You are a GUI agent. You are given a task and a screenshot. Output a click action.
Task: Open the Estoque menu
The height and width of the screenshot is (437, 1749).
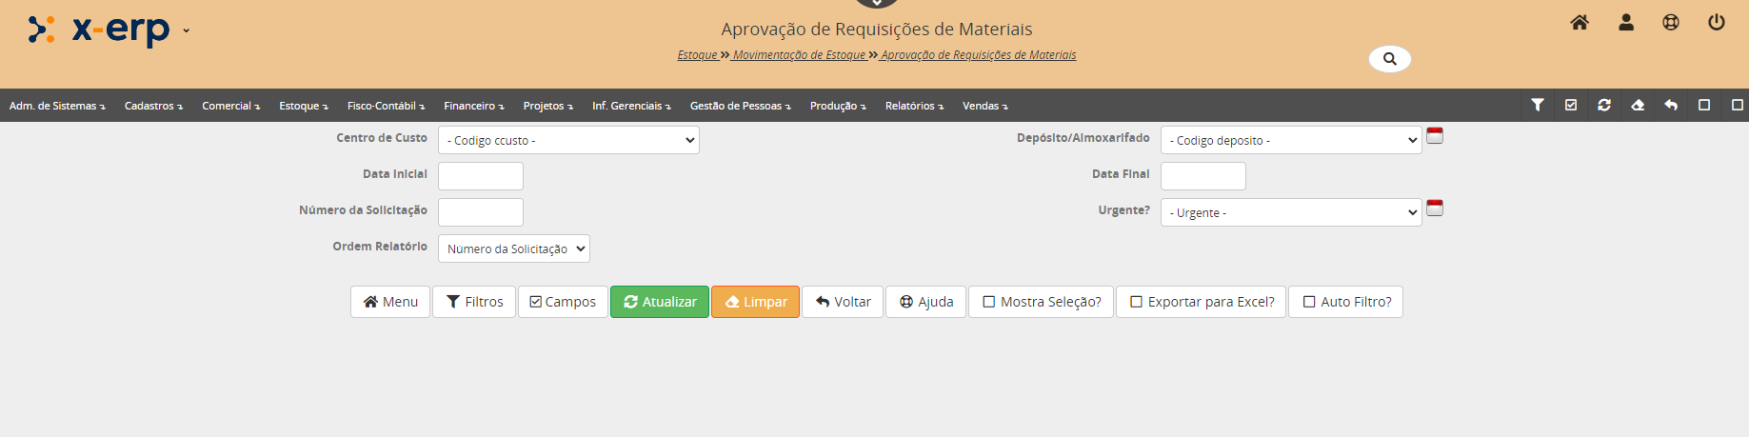pyautogui.click(x=303, y=106)
